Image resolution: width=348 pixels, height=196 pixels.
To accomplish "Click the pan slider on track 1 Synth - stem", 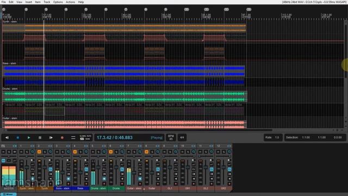I will point(27,156).
